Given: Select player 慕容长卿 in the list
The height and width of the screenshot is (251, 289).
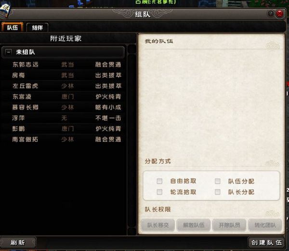Looking at the screenshot, I should pyautogui.click(x=63, y=107).
